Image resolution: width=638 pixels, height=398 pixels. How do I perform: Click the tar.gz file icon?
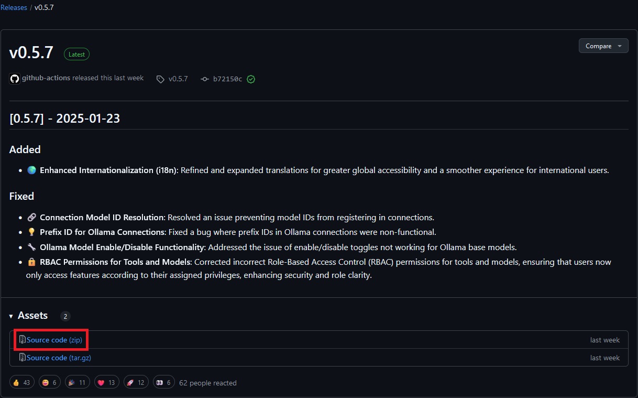coord(23,357)
